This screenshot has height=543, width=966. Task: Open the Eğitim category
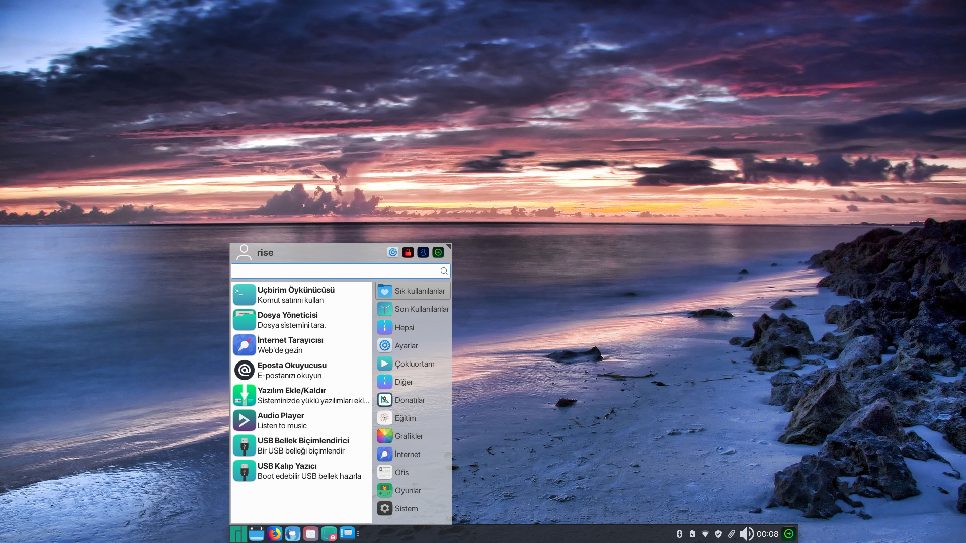[413, 418]
